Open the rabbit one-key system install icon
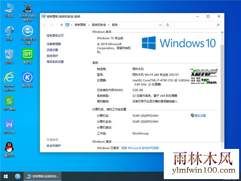Screen dimensions: 241x181 [x=27, y=12]
